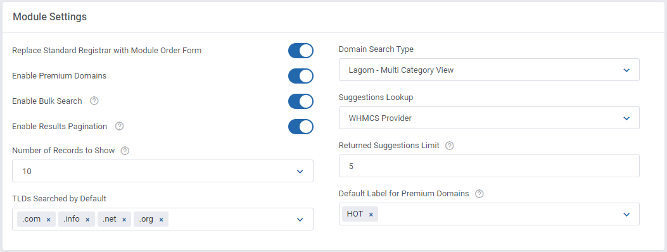This screenshot has width=667, height=252.
Task: Remove the .net TLD tag
Action: (124, 220)
